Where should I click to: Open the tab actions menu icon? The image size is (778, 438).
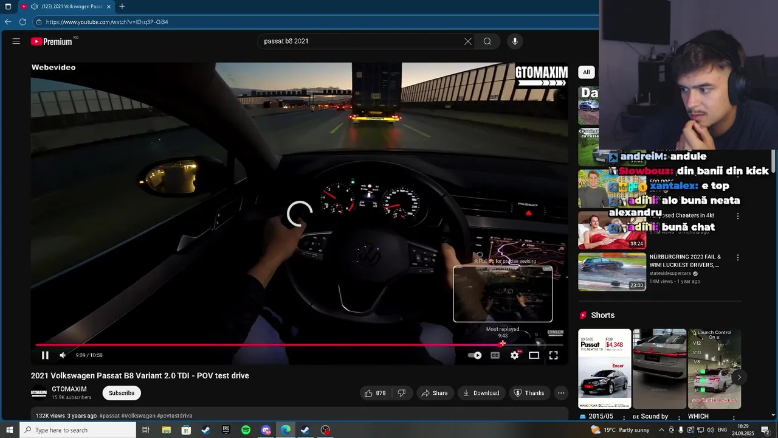click(x=8, y=7)
